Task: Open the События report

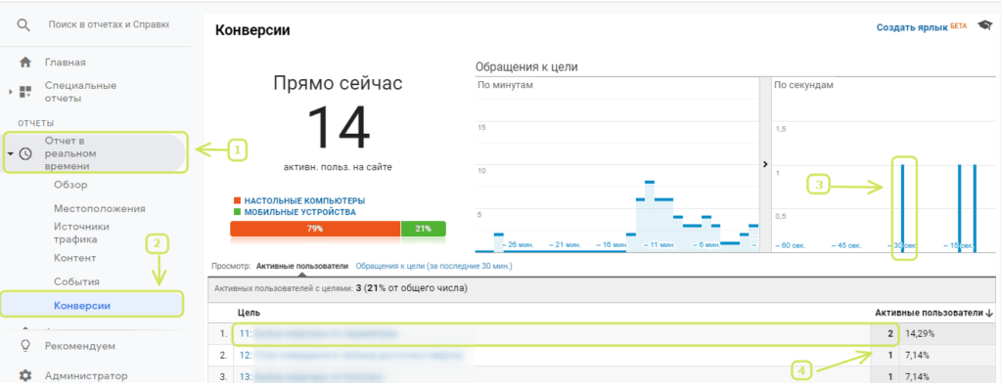Action: 76,281
